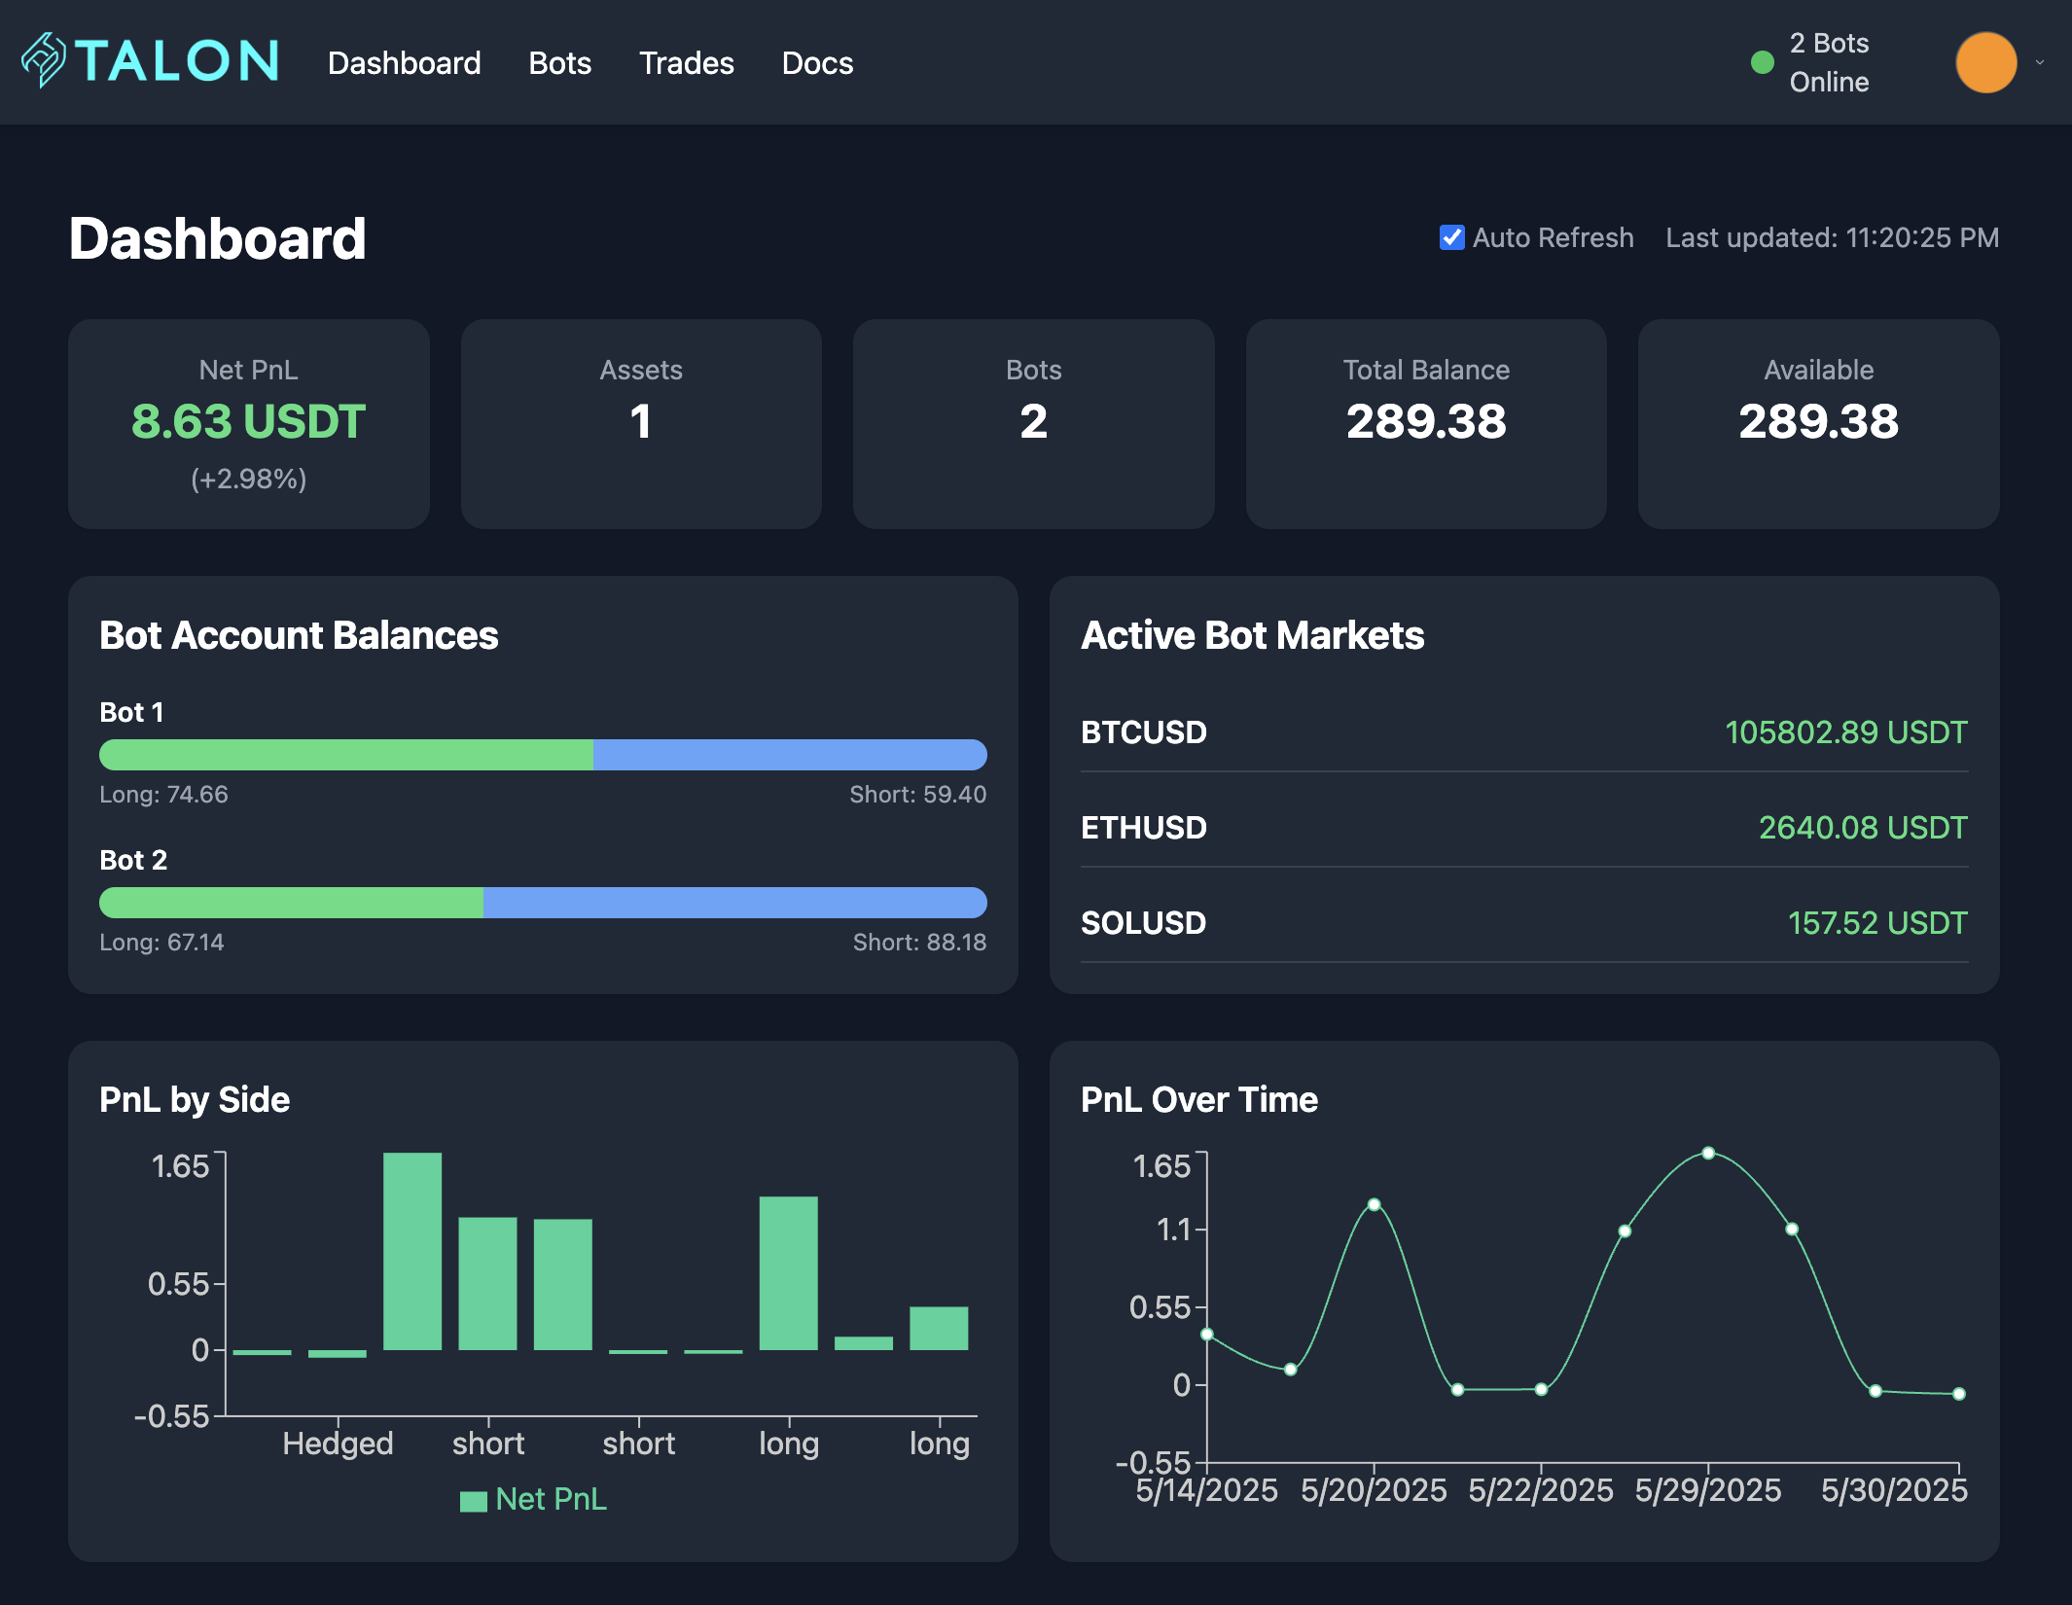Click the Talon logo icon
The image size is (2072, 1605).
click(x=44, y=61)
